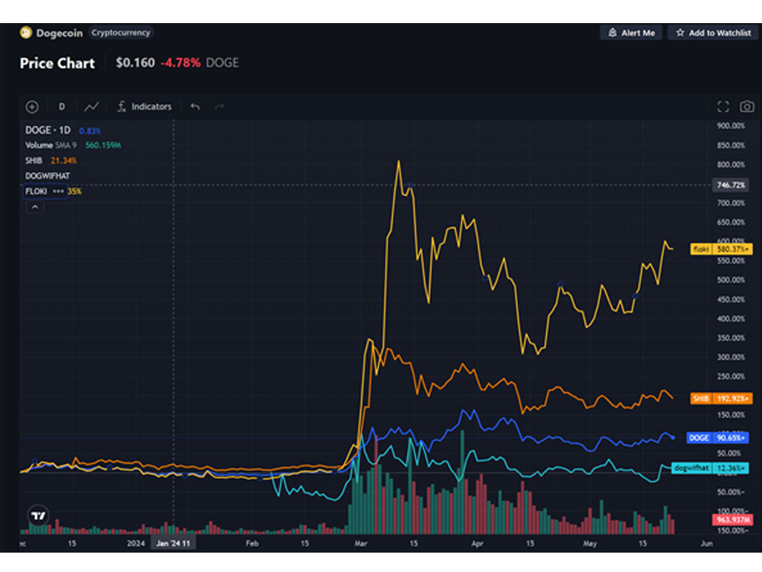Click the redo arrow in chart toolbar
This screenshot has width=762, height=572.
pyautogui.click(x=220, y=107)
